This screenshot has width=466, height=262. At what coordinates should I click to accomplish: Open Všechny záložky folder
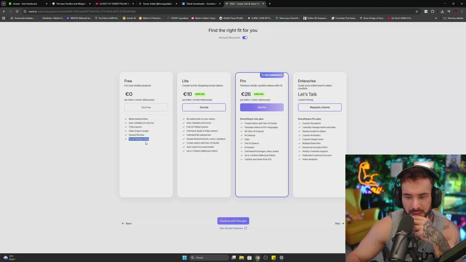tap(453, 18)
